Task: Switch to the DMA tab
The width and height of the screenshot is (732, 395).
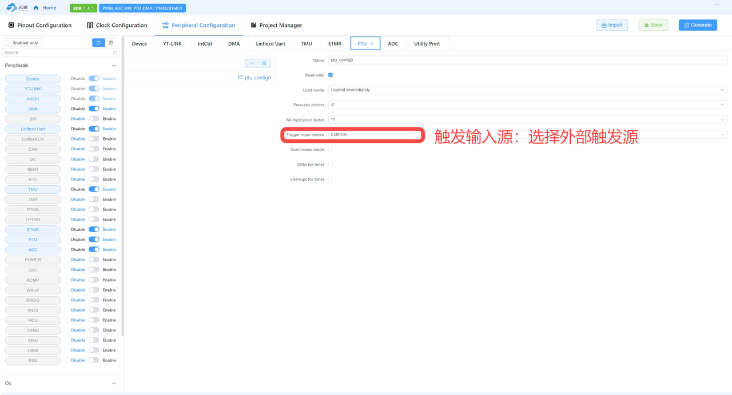Action: click(x=234, y=43)
